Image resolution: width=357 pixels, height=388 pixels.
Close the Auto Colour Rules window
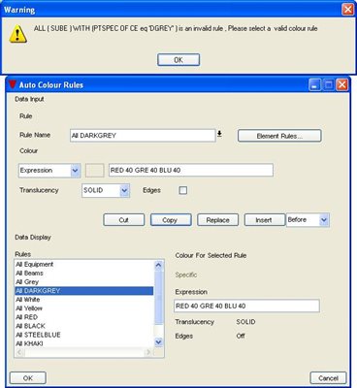coord(341,85)
